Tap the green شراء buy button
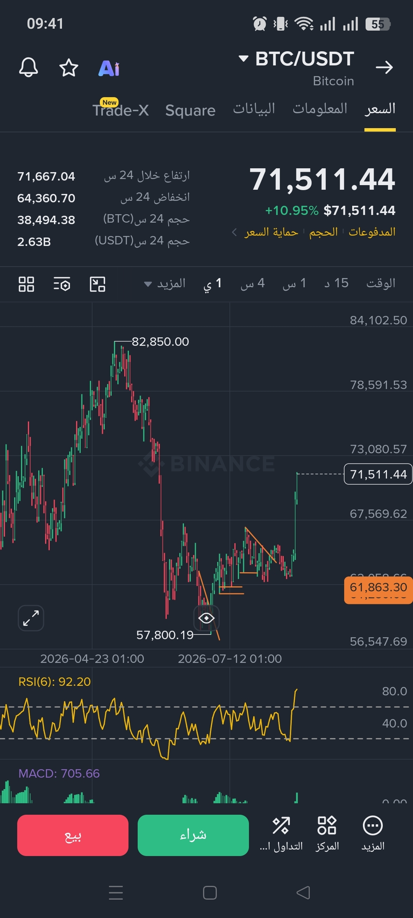 [193, 835]
